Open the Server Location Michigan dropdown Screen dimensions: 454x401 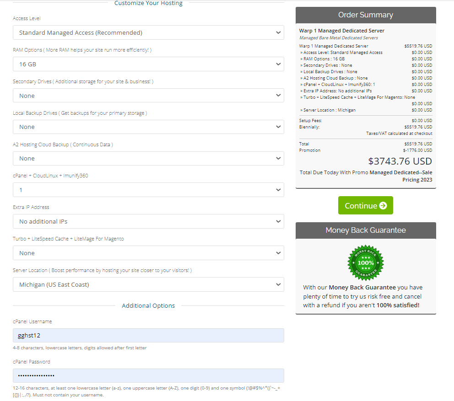148,284
